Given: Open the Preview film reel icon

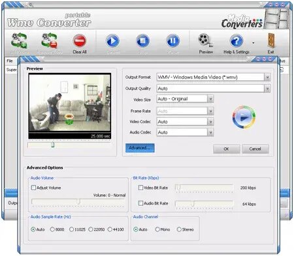Looking at the screenshot, I should tap(206, 40).
